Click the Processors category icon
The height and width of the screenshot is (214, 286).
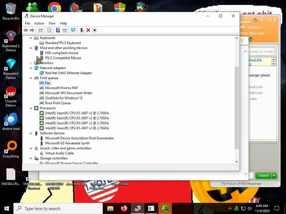[x=36, y=108]
